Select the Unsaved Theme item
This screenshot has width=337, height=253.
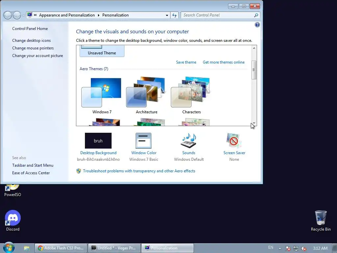[x=102, y=51]
